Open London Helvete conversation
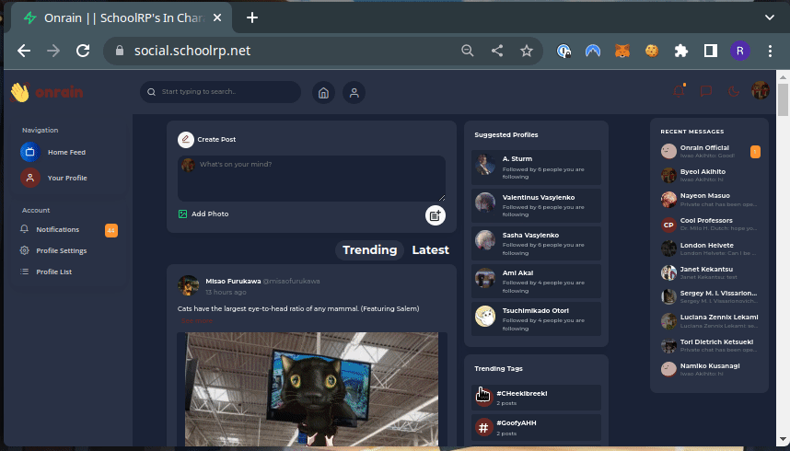 pos(709,249)
